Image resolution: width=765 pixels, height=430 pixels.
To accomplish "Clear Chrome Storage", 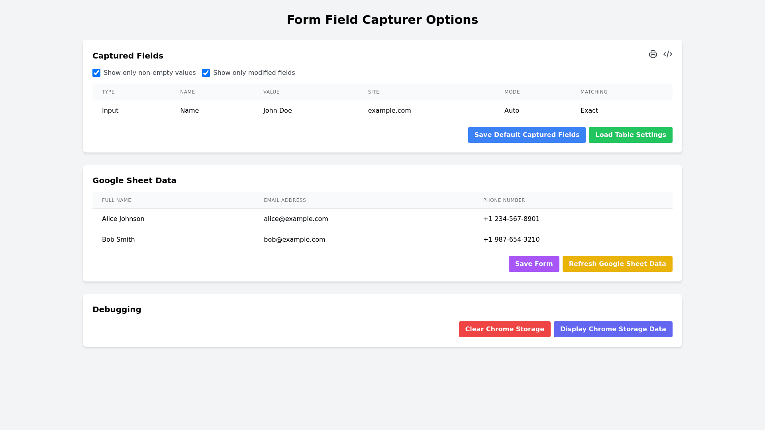I will pyautogui.click(x=504, y=329).
